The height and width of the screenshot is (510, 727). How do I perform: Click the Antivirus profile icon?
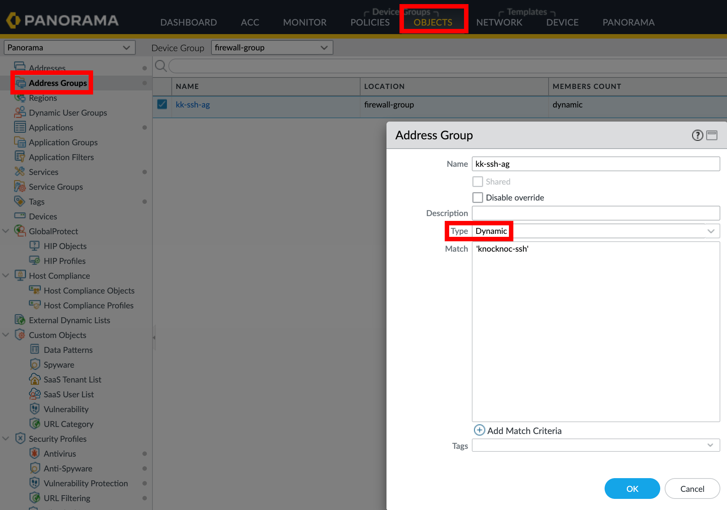(34, 453)
